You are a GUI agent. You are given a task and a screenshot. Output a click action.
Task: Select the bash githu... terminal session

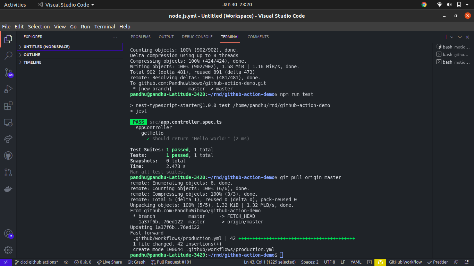click(x=452, y=54)
